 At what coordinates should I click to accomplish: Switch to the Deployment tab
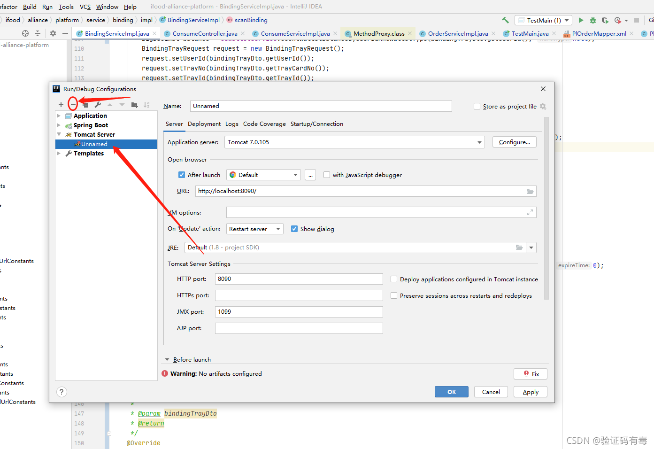click(x=204, y=124)
